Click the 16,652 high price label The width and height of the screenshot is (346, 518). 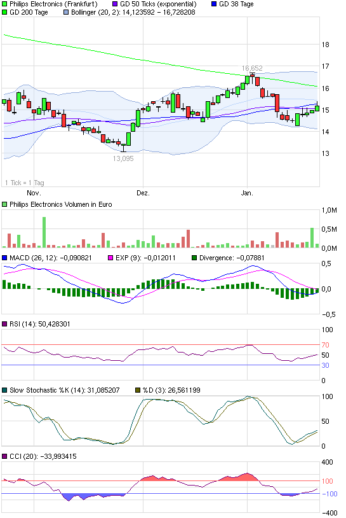(252, 68)
